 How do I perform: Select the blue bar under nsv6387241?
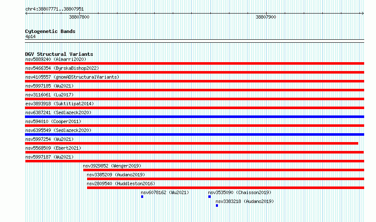point(194,117)
